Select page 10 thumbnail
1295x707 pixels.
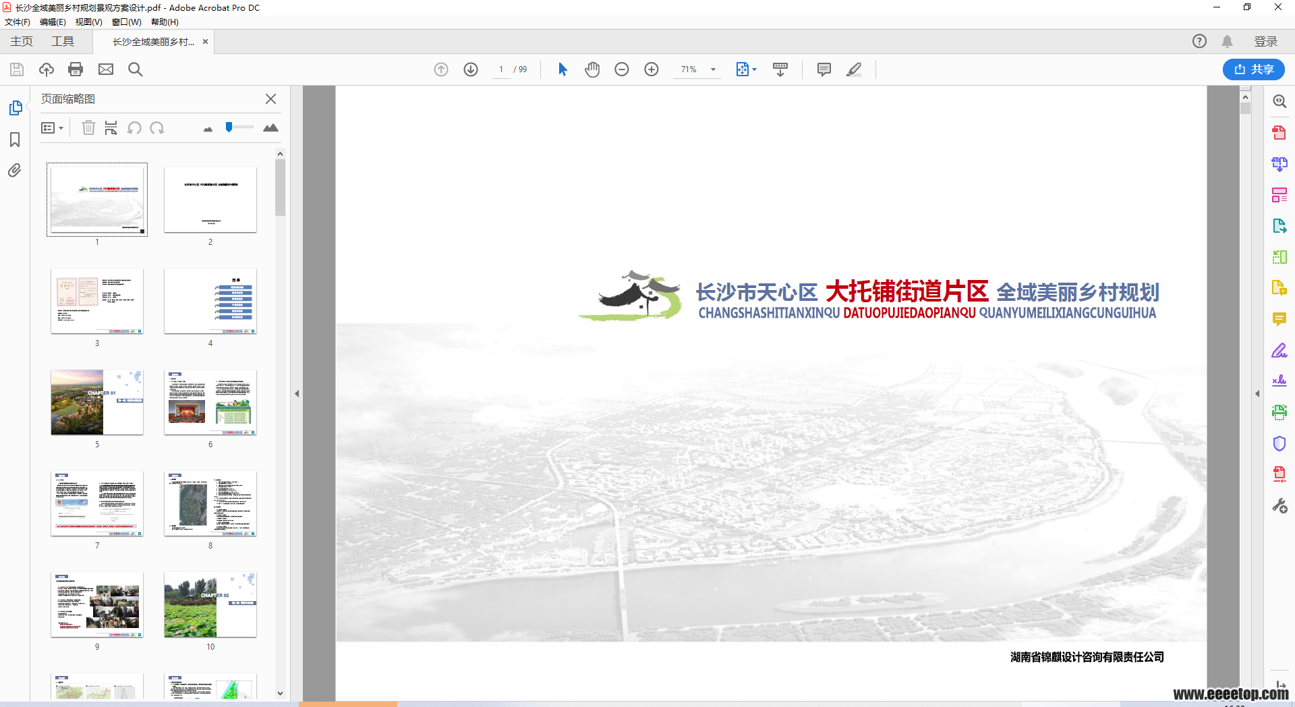click(x=210, y=604)
